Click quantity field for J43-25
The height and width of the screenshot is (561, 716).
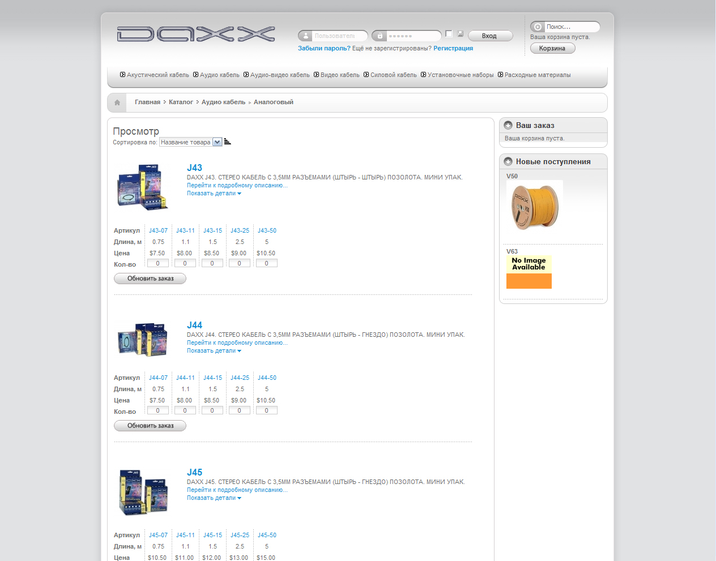240,263
